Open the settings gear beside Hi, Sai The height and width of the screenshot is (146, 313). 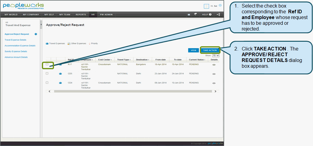point(220,5)
